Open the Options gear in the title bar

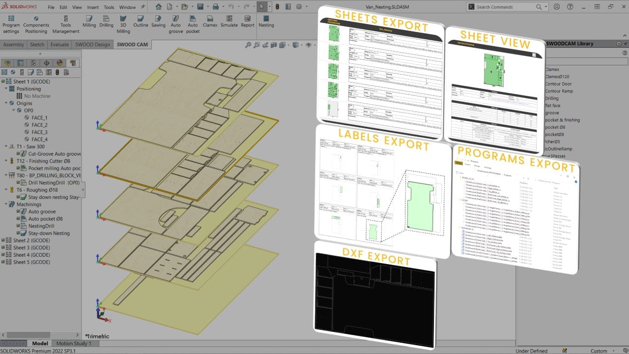(299, 7)
